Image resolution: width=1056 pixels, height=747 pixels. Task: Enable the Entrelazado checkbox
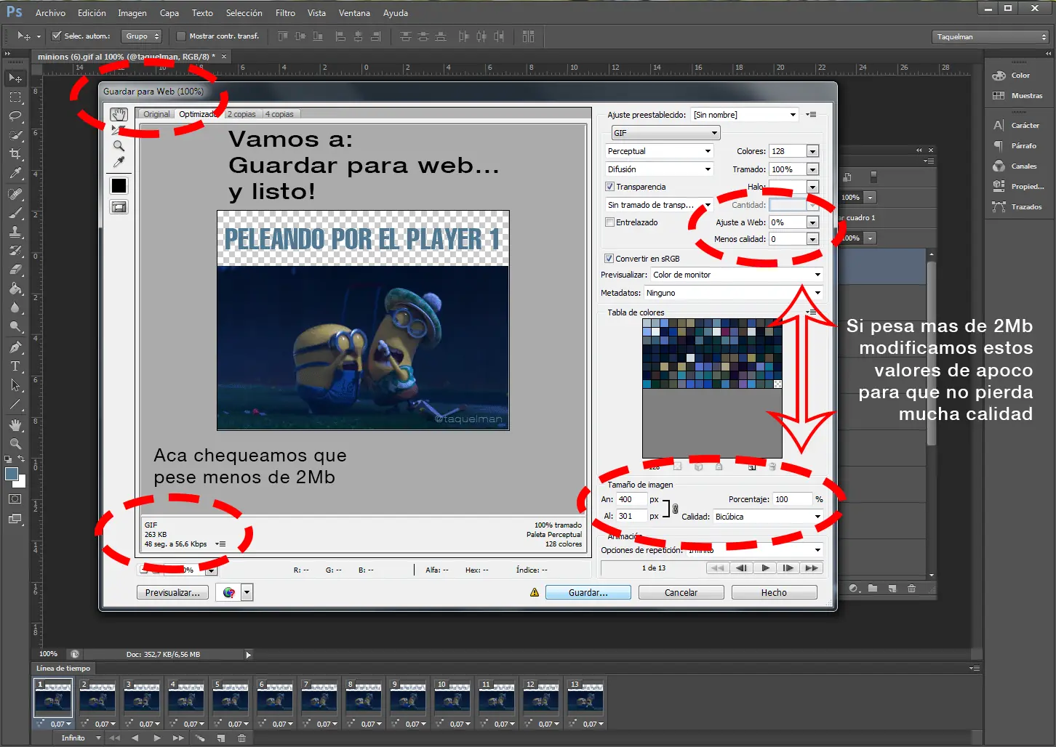[x=610, y=222]
